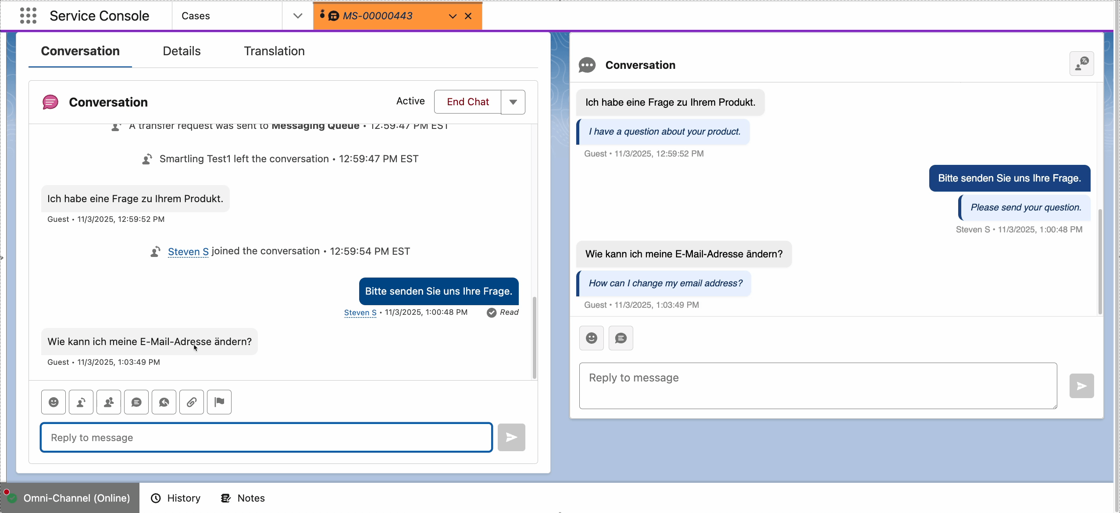Click the flag raise icon
1120x513 pixels.
point(219,402)
